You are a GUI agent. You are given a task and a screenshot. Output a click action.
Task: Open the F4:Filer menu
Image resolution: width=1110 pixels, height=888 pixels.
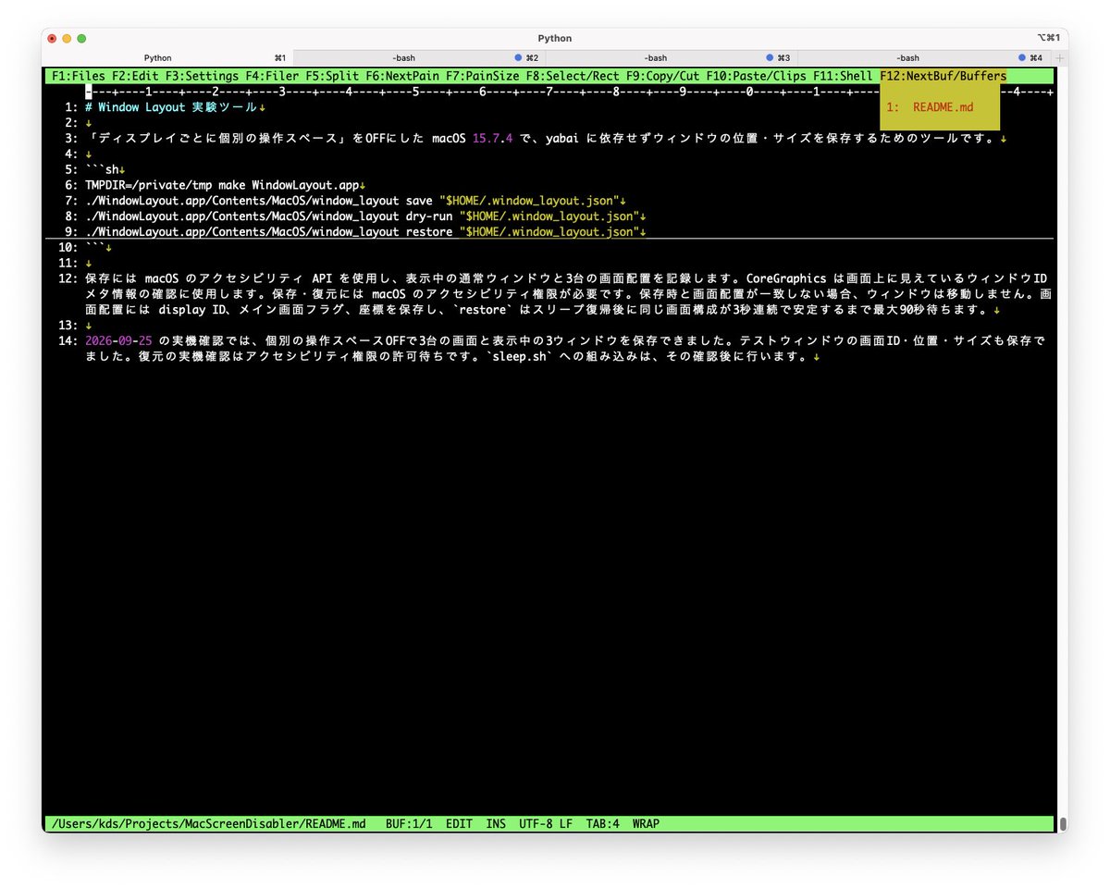pos(273,76)
